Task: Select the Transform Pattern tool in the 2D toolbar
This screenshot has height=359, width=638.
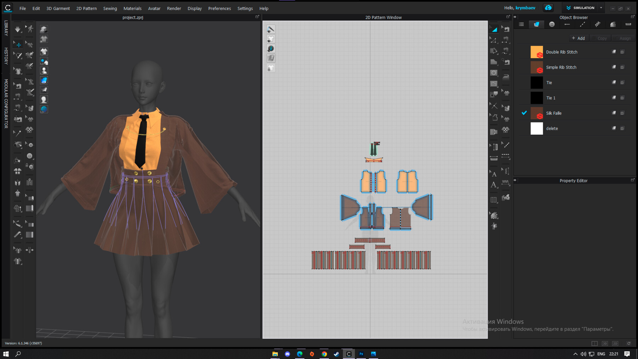Action: click(x=494, y=29)
